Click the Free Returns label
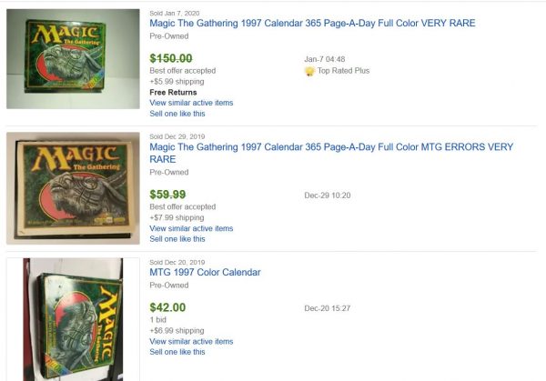Image resolution: width=546 pixels, height=381 pixels. pyautogui.click(x=173, y=92)
